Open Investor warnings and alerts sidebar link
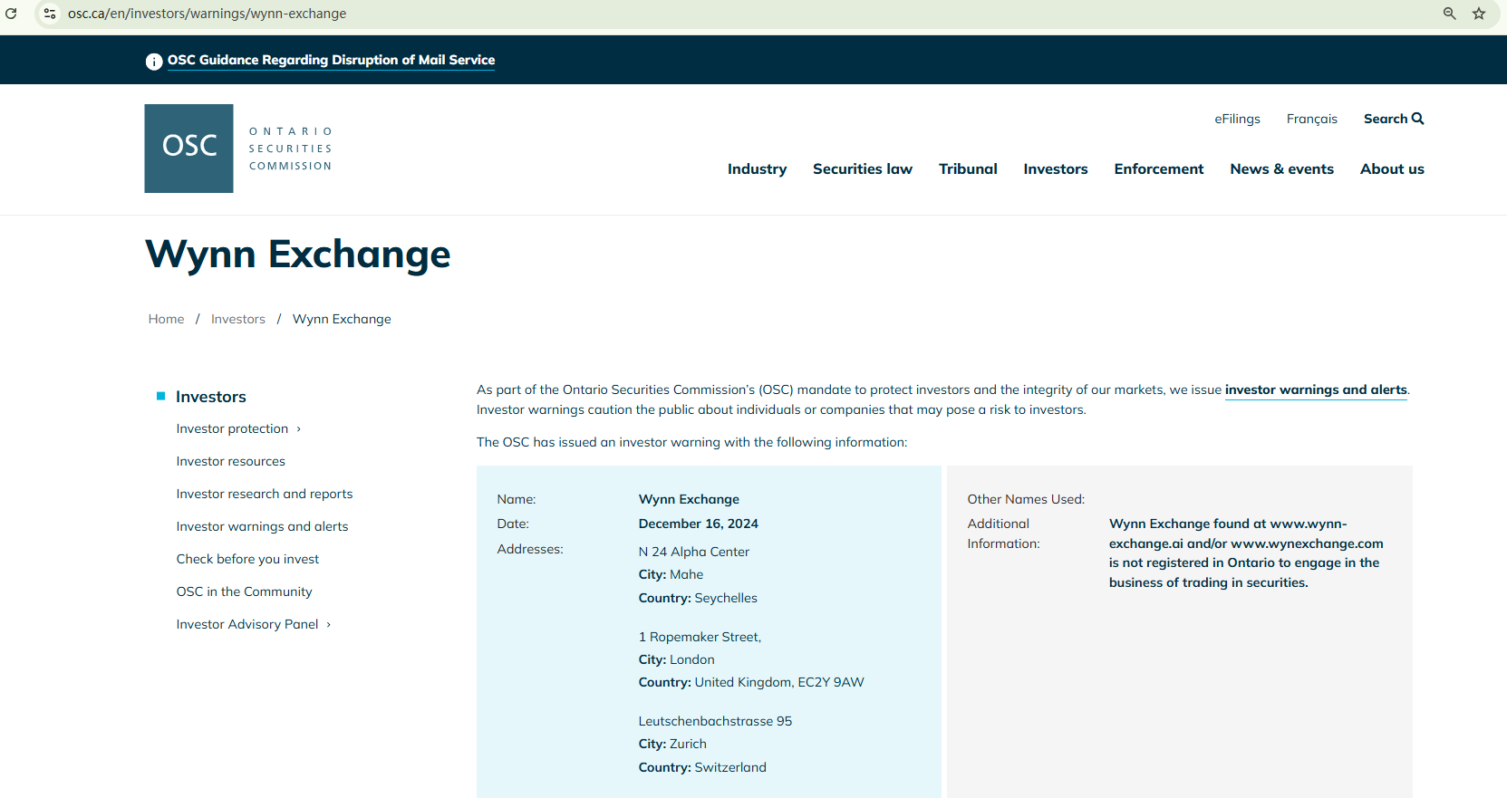1507x798 pixels. point(262,526)
